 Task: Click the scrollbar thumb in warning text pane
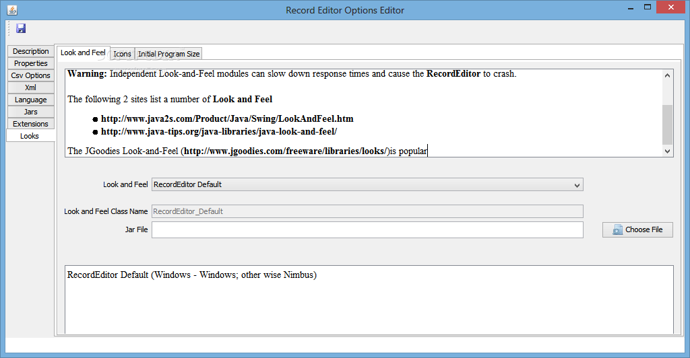pos(668,124)
